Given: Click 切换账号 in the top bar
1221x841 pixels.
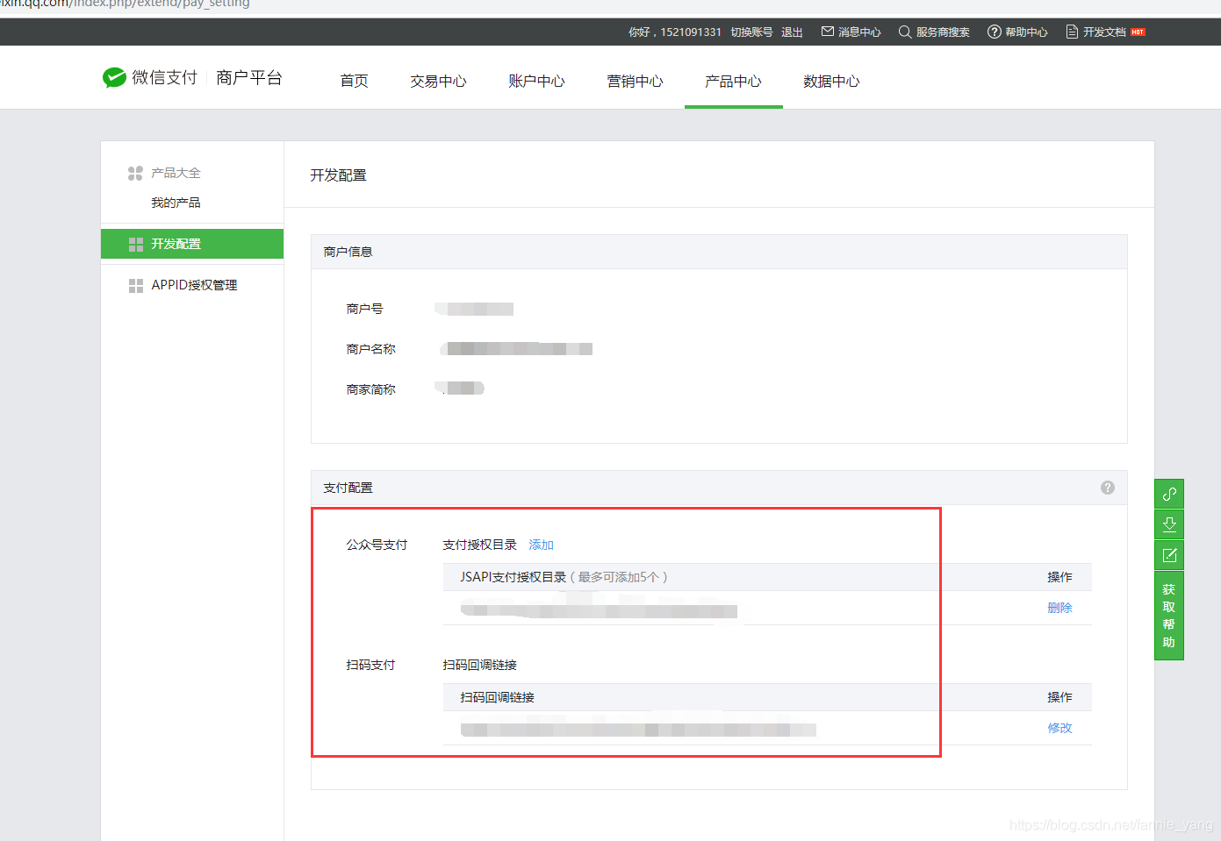Looking at the screenshot, I should point(752,32).
